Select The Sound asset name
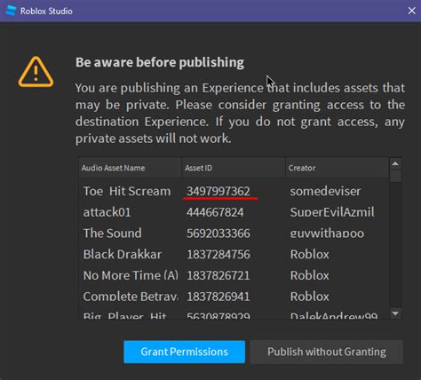Screen dimensions: 421x380 [112, 234]
